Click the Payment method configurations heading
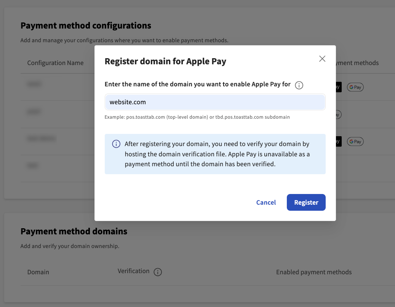Screen dimensions: 395x307 (x=86, y=25)
